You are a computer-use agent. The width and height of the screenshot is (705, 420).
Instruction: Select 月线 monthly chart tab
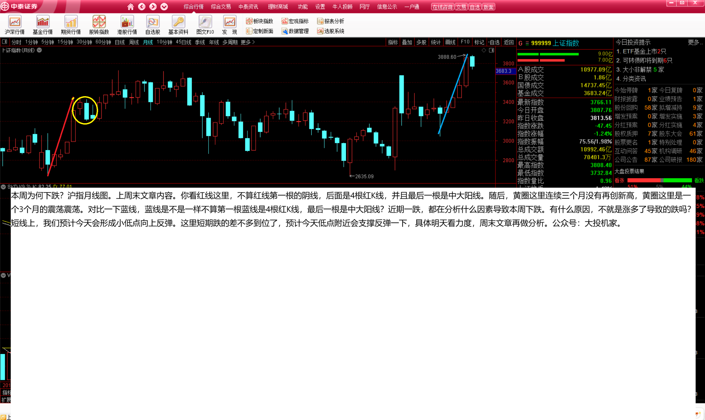(148, 42)
